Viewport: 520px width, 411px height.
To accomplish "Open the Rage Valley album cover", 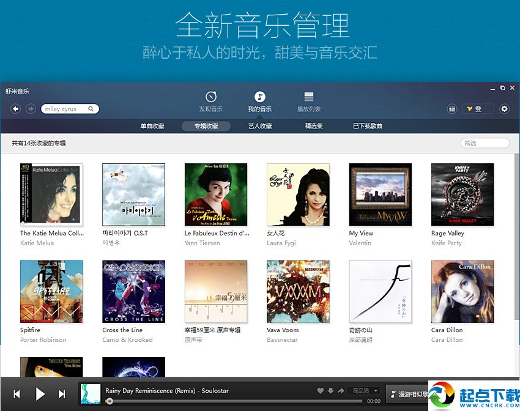I will (462, 194).
